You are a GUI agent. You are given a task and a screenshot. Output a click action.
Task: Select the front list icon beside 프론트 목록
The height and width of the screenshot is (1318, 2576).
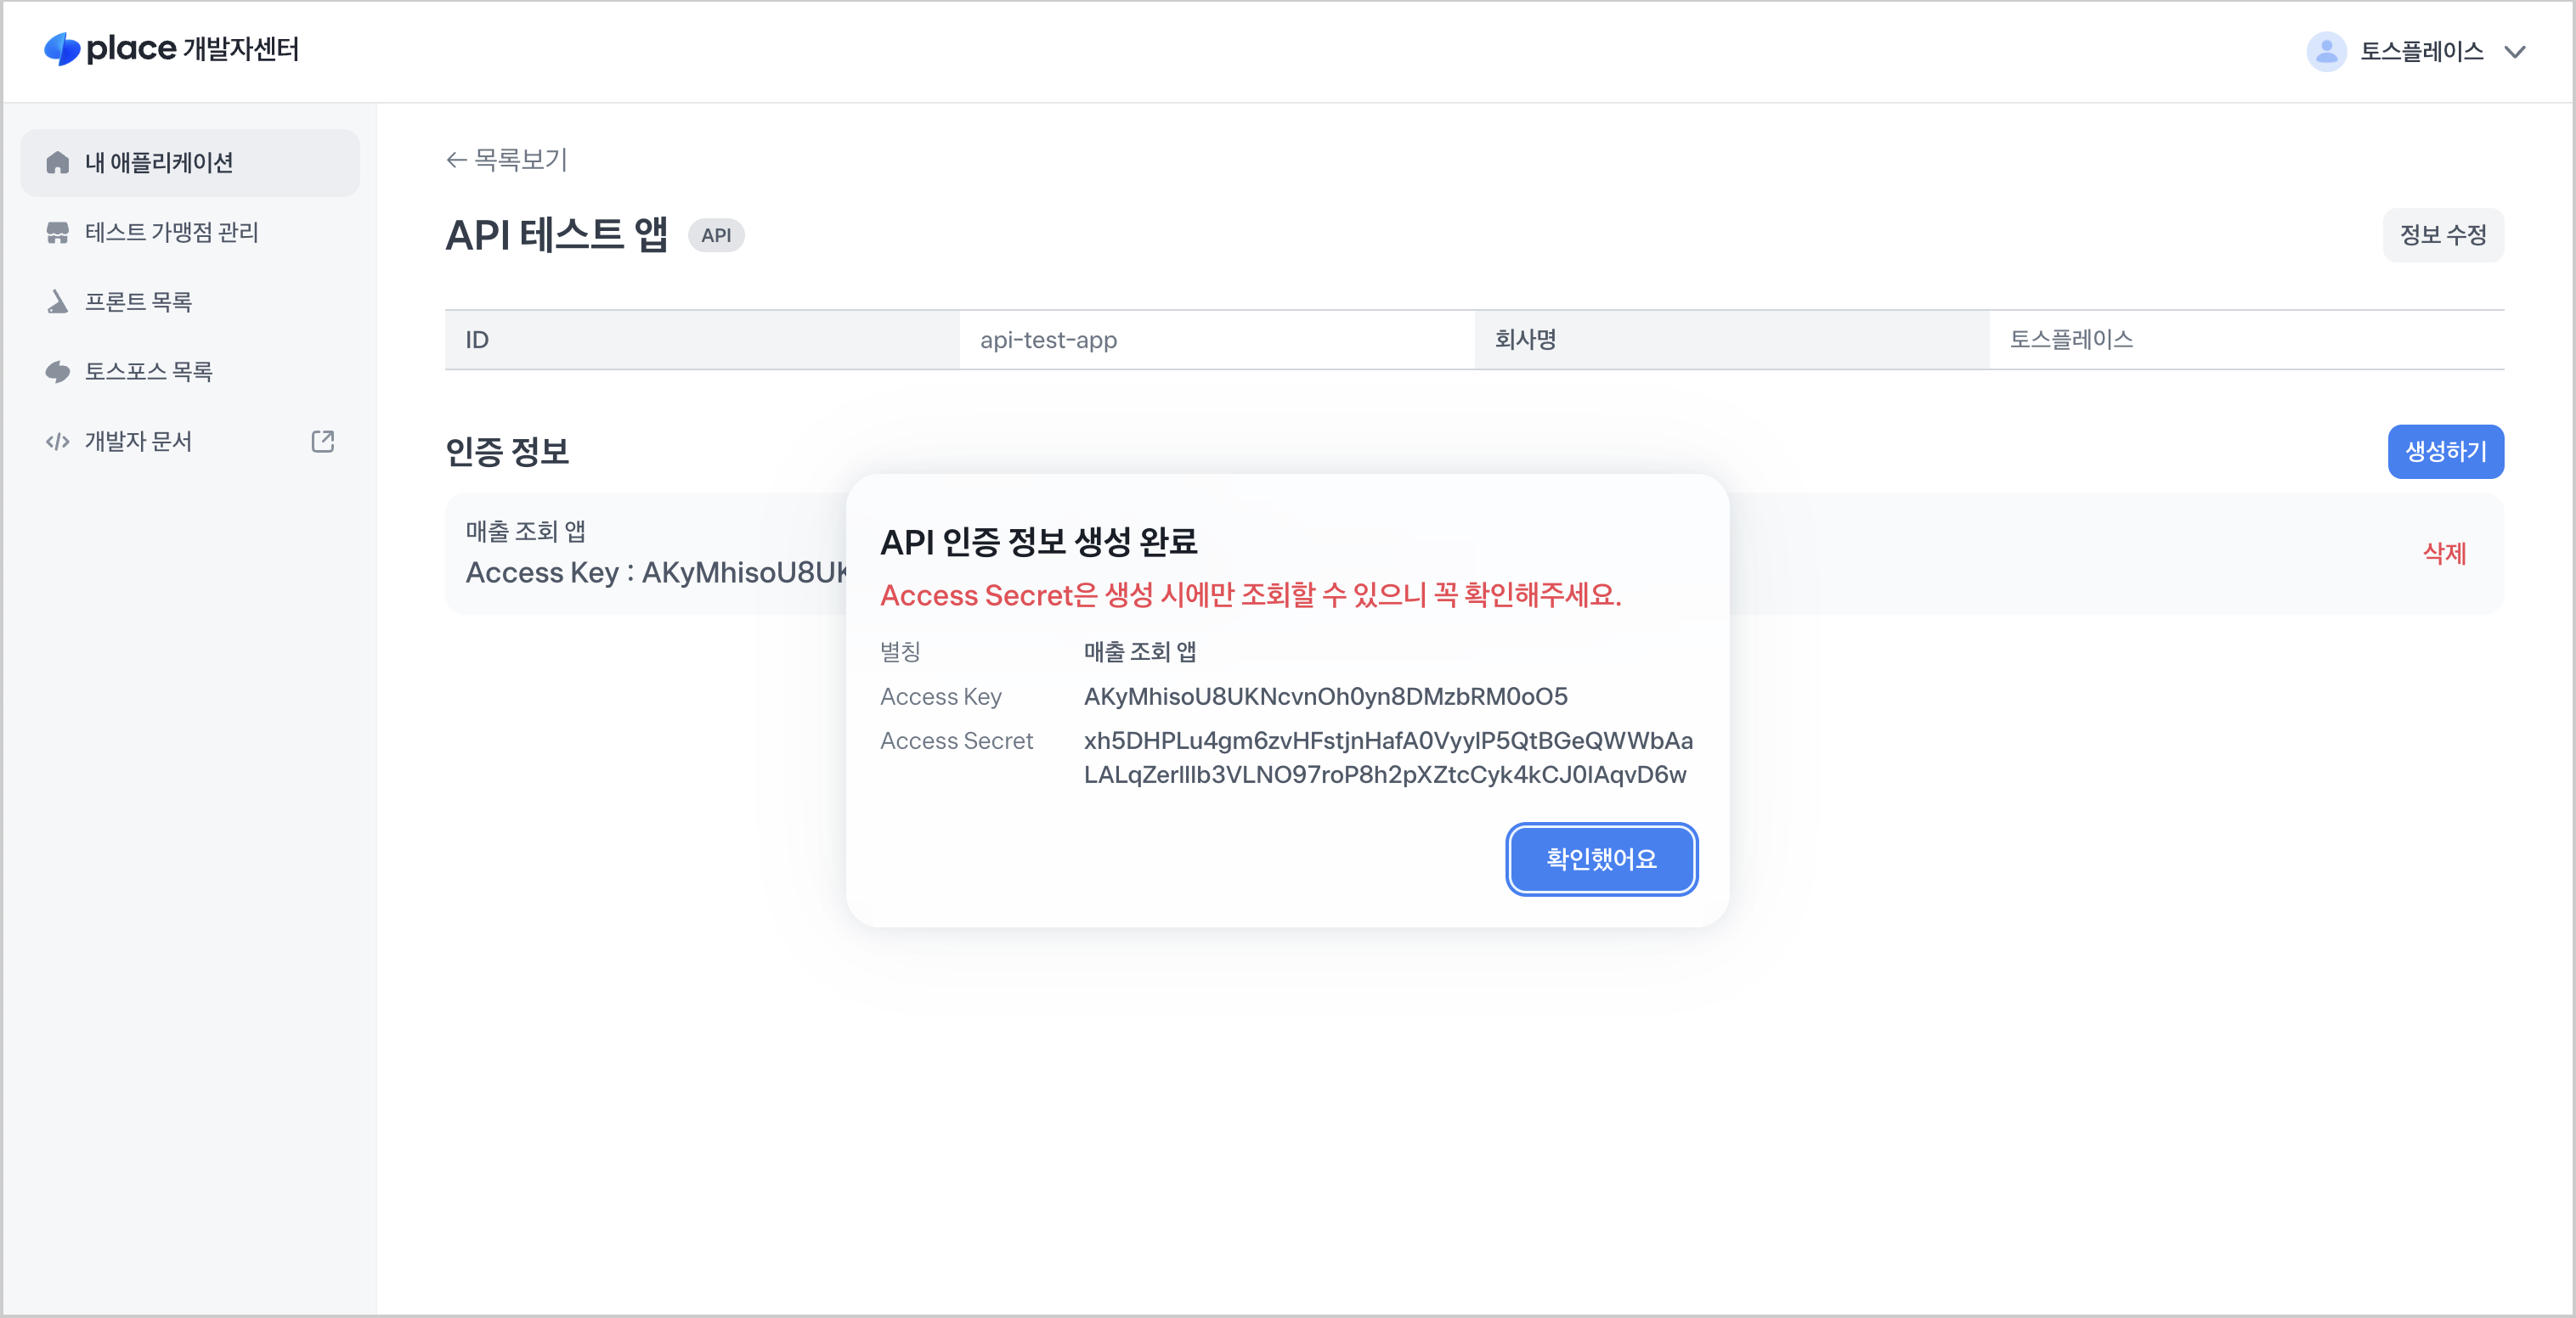point(57,301)
